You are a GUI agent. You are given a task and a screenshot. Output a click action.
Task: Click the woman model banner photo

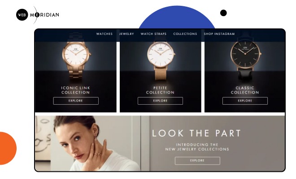click(88, 143)
